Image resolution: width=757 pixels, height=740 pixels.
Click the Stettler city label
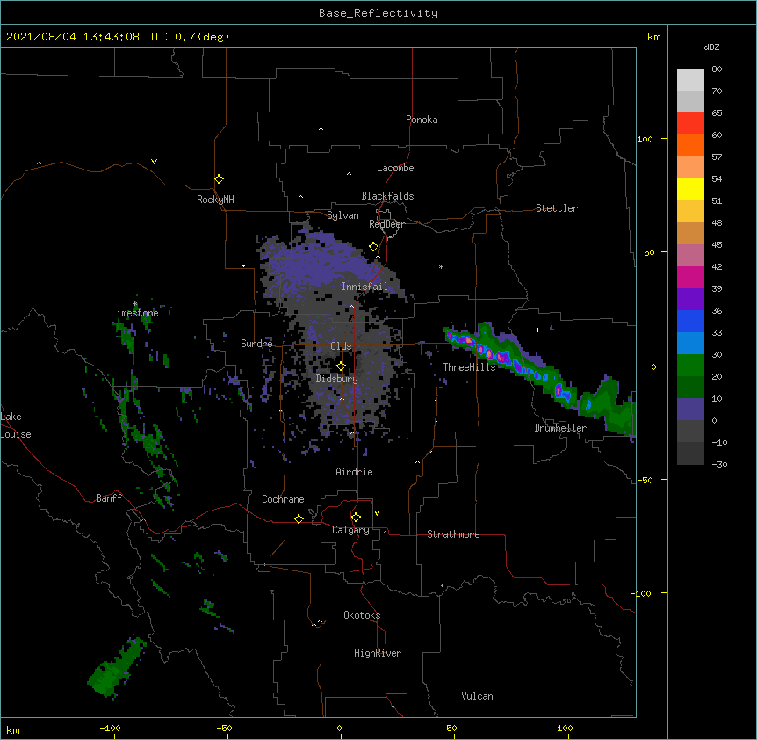point(557,208)
